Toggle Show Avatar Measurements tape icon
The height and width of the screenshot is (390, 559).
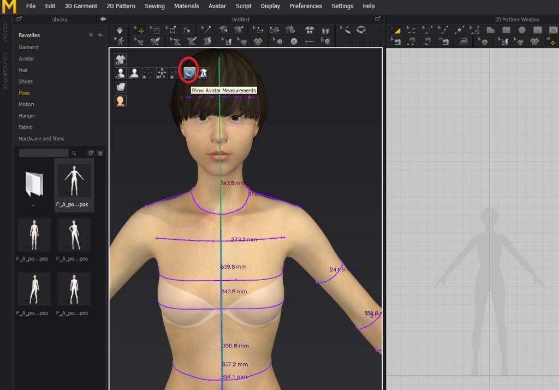point(189,73)
